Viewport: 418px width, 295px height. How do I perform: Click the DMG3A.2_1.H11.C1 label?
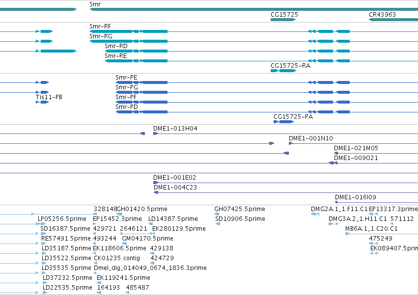[358, 219]
